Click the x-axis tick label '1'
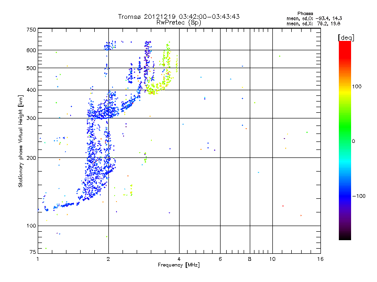 38,259
